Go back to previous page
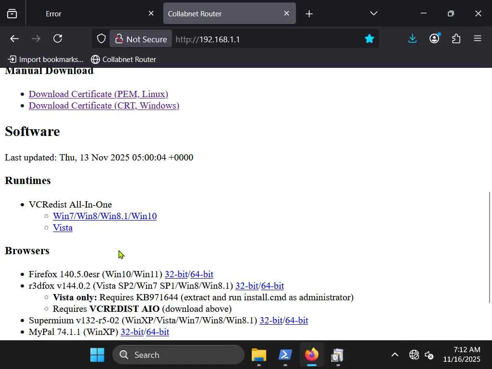Viewport: 492px width, 369px height. click(x=14, y=39)
